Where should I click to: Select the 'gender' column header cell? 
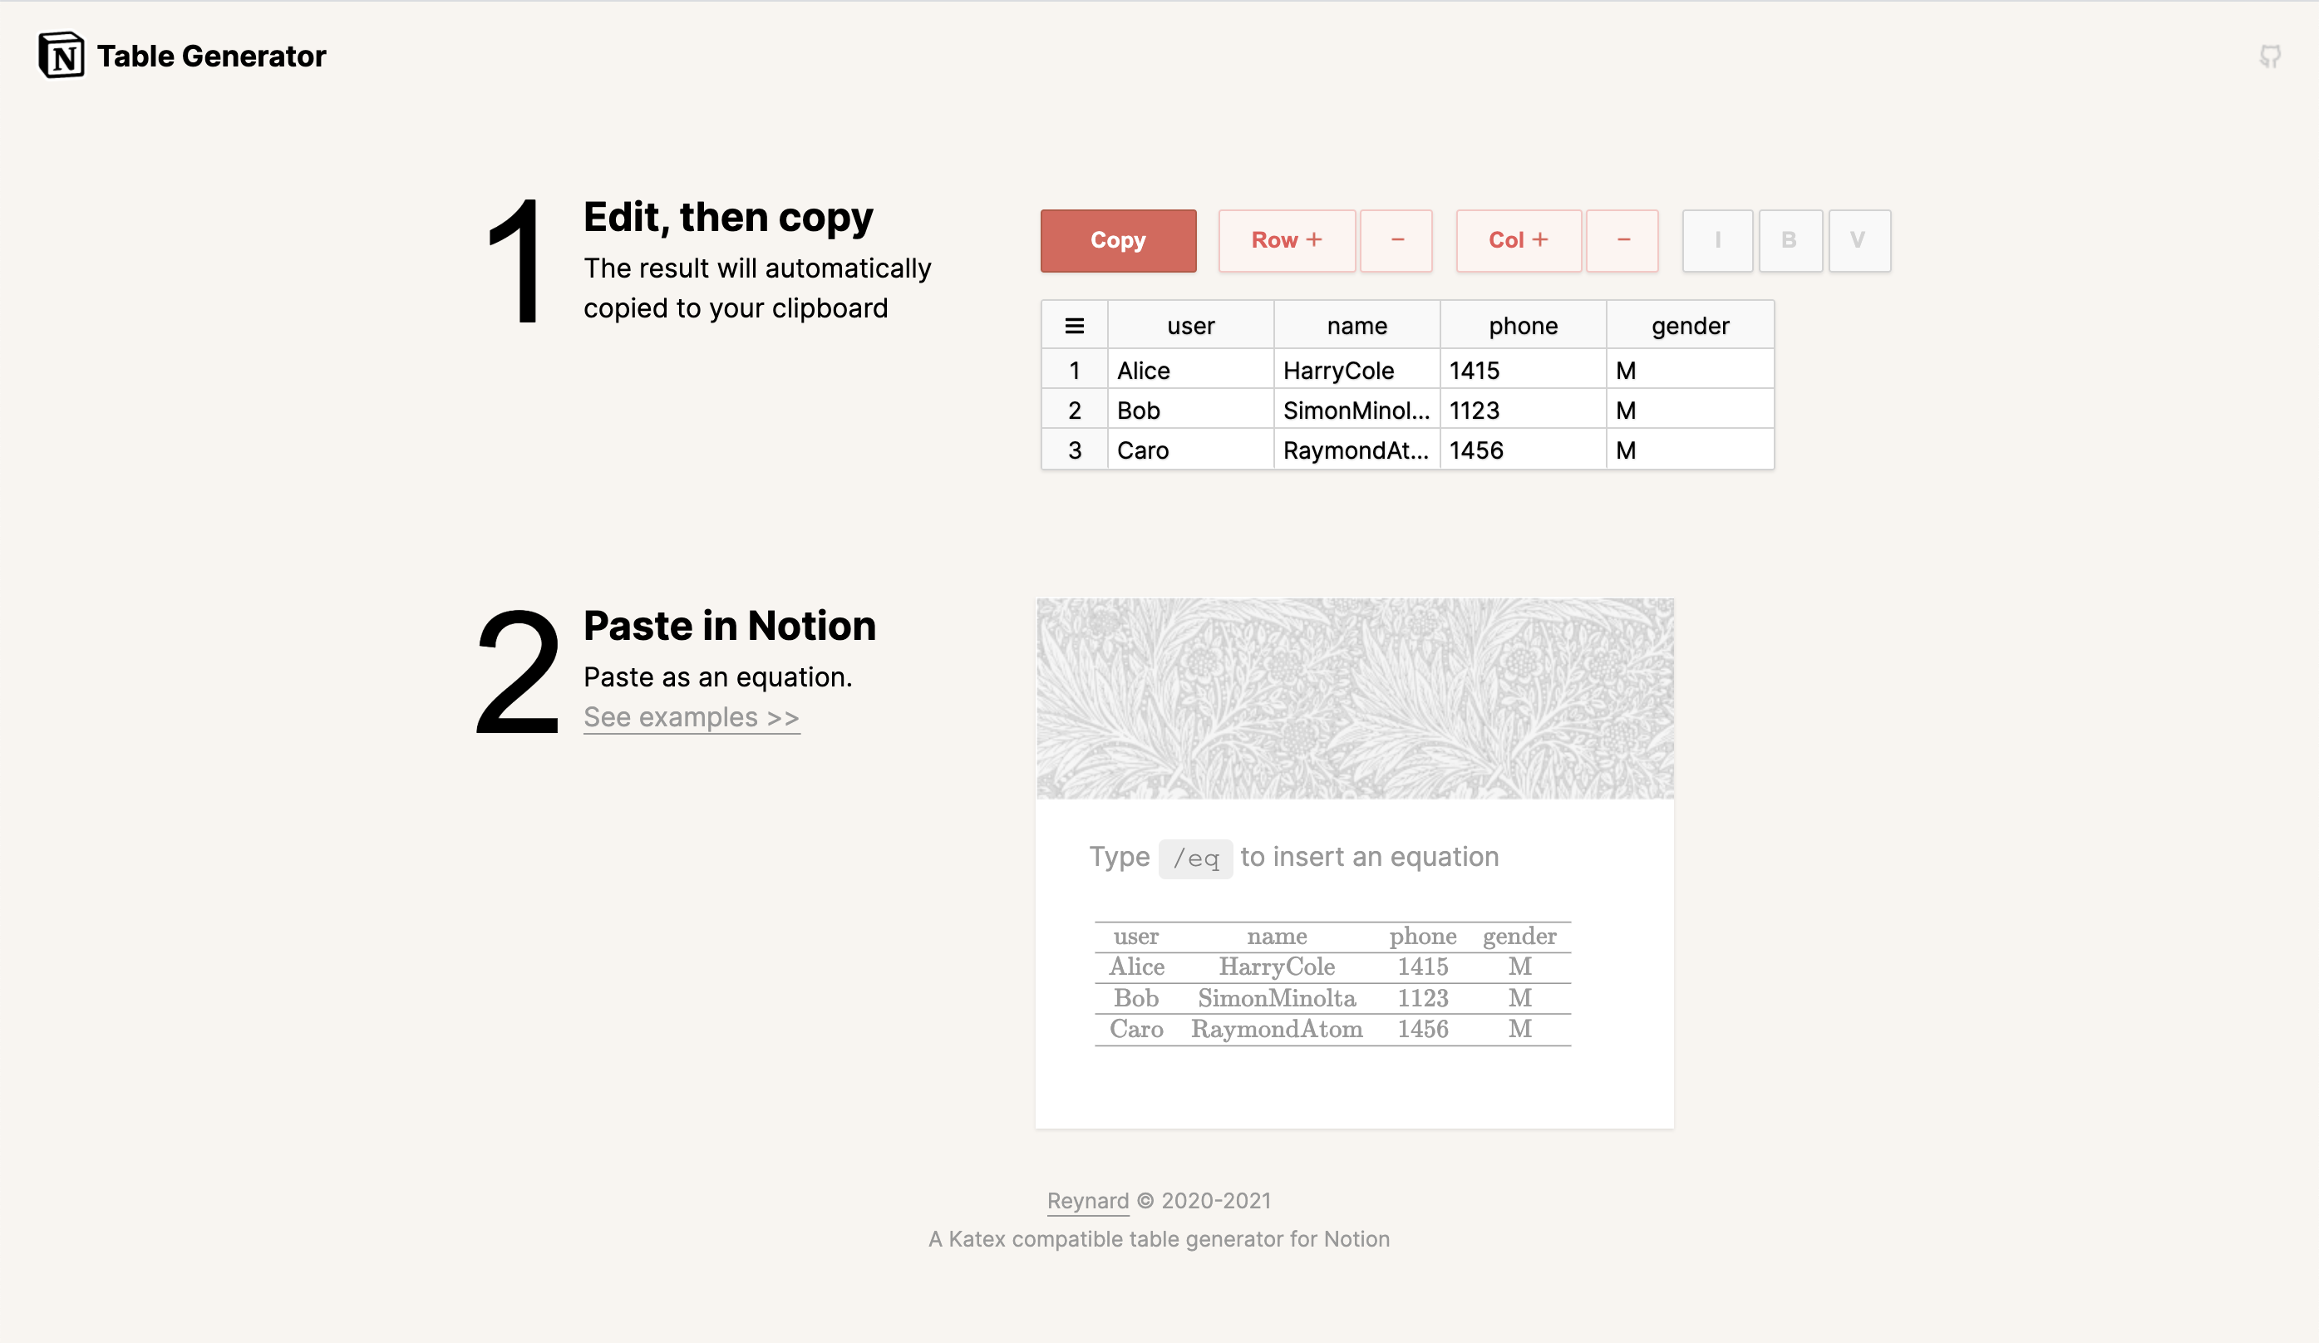[x=1690, y=325]
